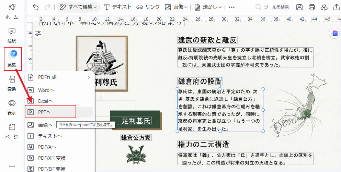Select the 足利基氏 label box
The image size is (341, 172).
coord(136,121)
